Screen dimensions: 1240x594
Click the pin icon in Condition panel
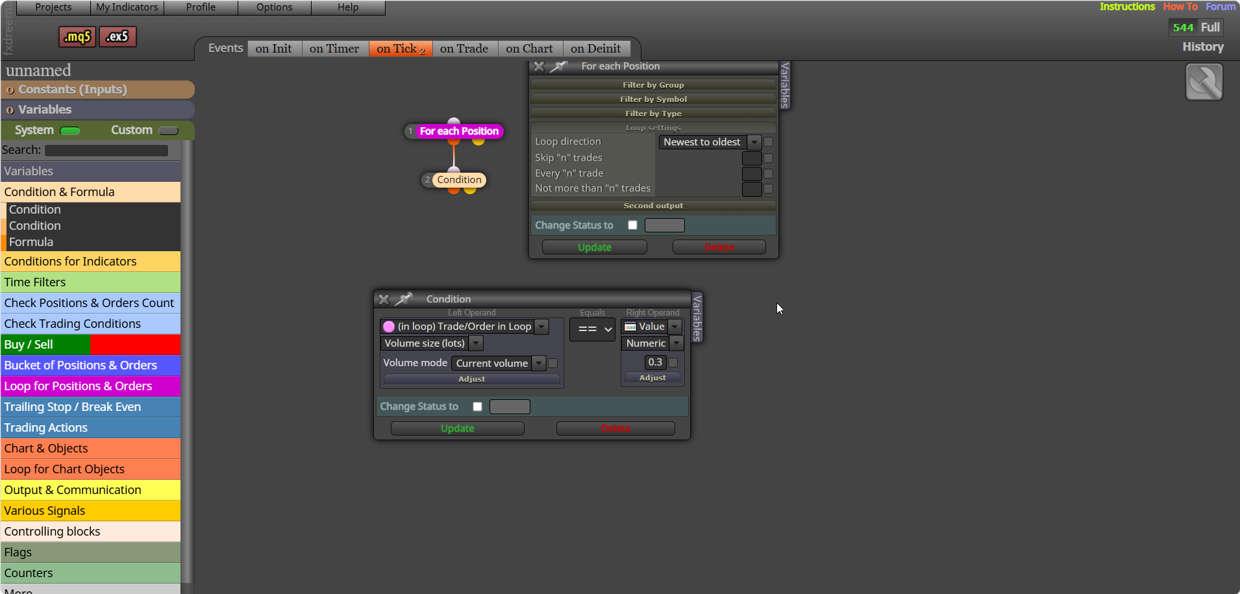(x=403, y=299)
